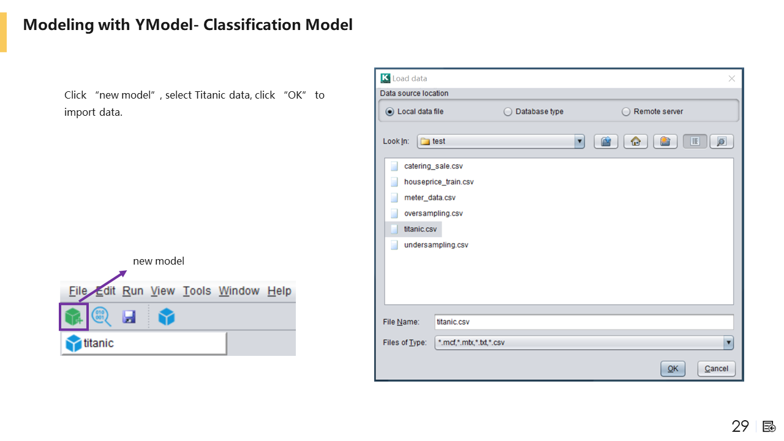The image size is (784, 441).
Task: Select the Remote server radio option
Action: tap(625, 112)
